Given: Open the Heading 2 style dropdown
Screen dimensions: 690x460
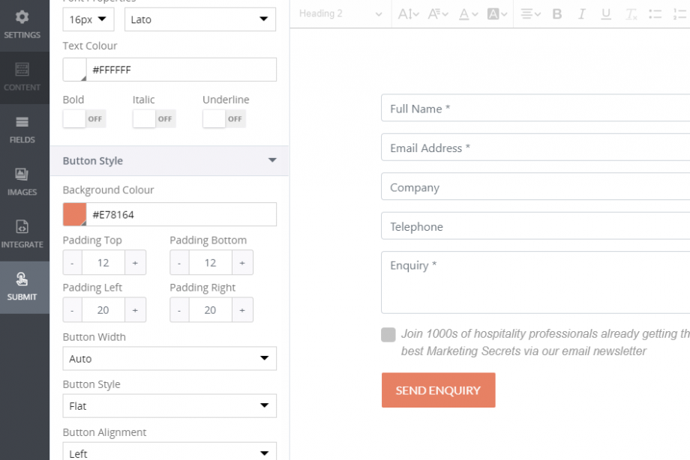Looking at the screenshot, I should [x=340, y=13].
